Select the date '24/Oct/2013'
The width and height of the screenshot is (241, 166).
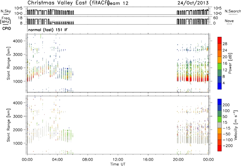tap(193, 3)
